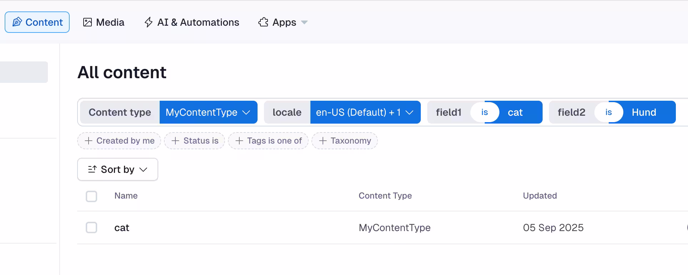Open the MyContentType content type dropdown

pyautogui.click(x=208, y=112)
